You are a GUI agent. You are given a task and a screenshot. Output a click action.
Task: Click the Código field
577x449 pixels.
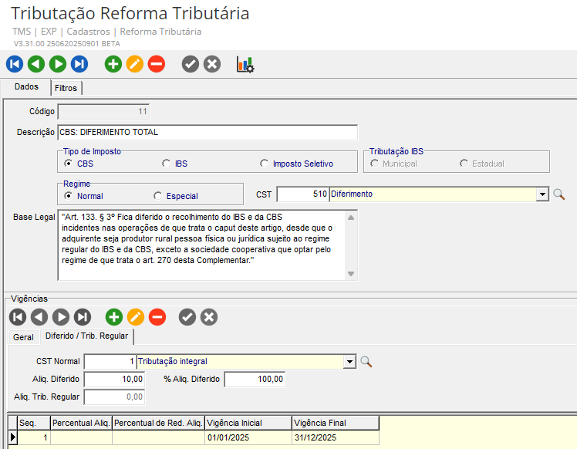pos(104,112)
